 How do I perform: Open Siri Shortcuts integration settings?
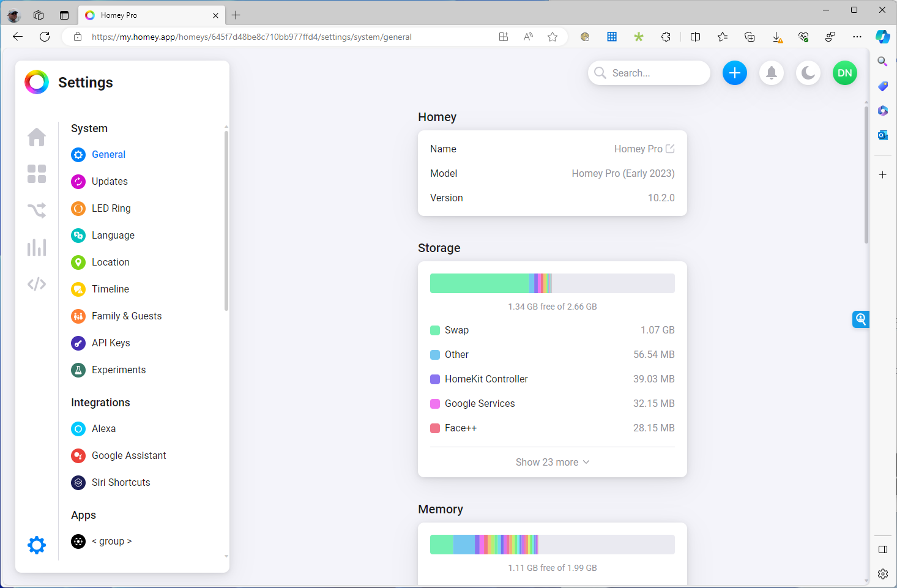pyautogui.click(x=121, y=483)
